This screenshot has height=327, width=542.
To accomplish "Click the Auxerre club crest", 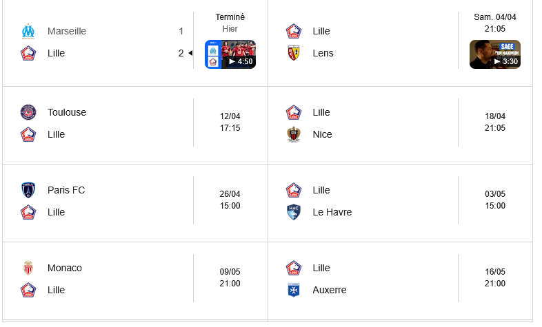I will pos(294,290).
